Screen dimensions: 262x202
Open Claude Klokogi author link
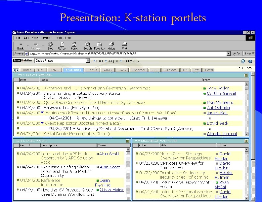[x=222, y=134]
